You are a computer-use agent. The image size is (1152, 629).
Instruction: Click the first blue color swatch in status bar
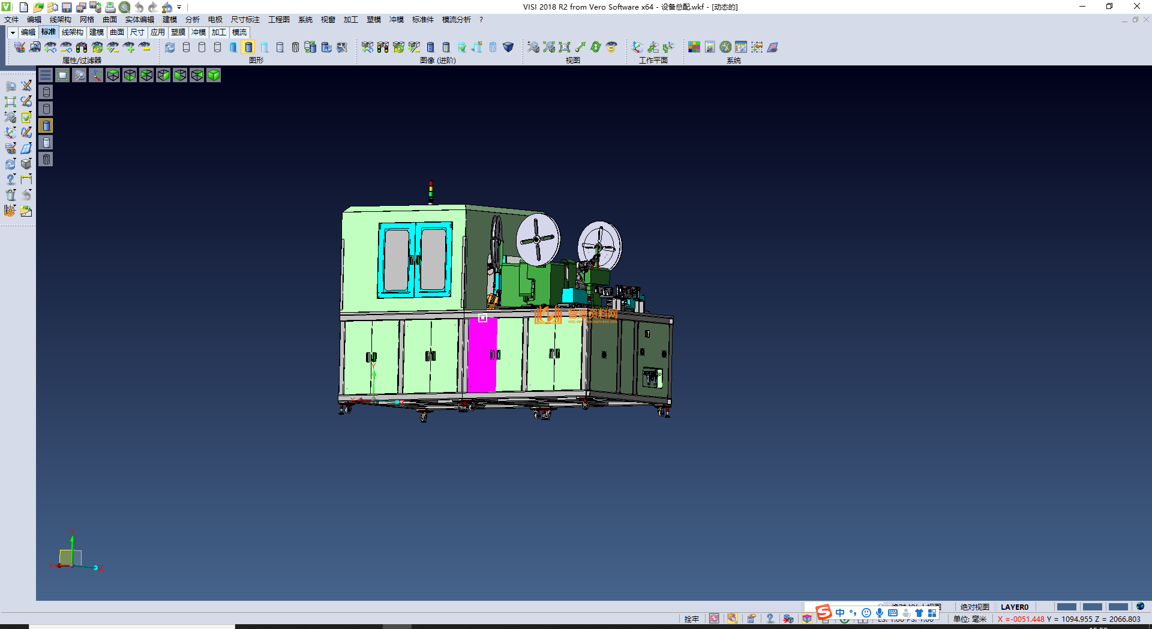click(1066, 607)
